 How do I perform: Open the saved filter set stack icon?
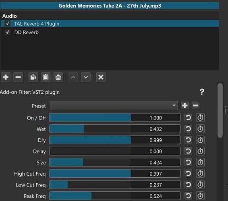[x=58, y=77]
